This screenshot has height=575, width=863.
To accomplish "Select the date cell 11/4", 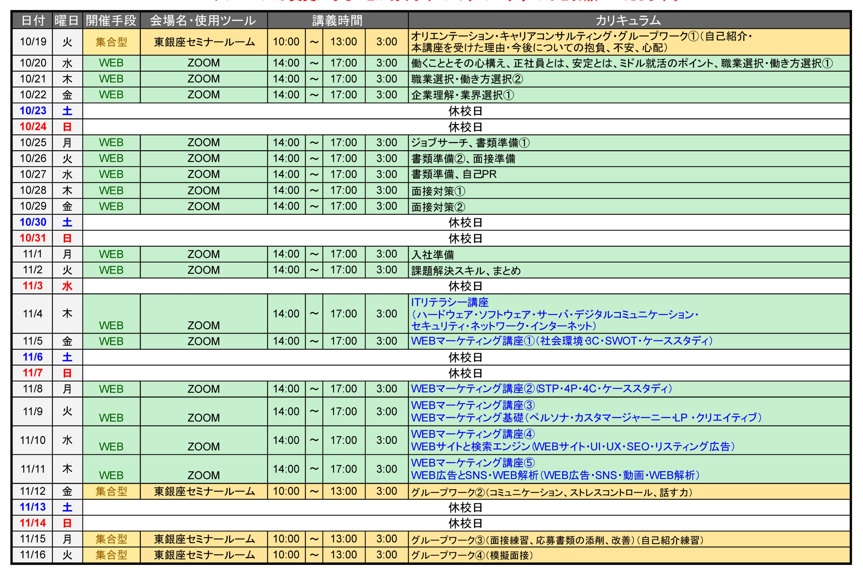I will click(x=33, y=314).
